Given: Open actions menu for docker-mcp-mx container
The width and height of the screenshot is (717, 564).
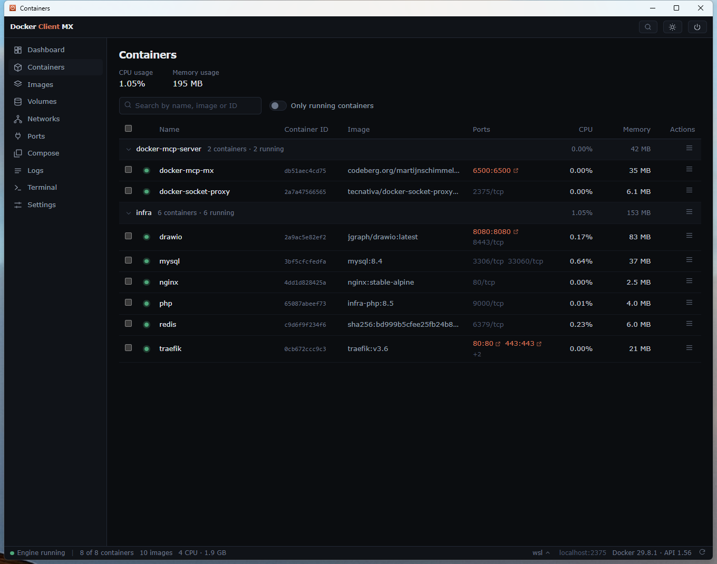Looking at the screenshot, I should [x=689, y=170].
